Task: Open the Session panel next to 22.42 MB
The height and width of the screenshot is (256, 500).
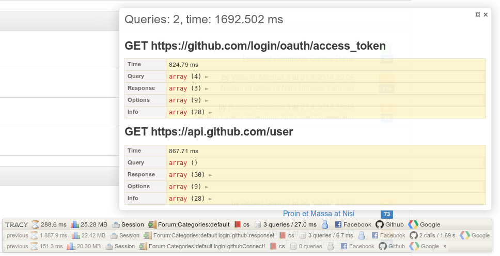Action: [124, 235]
